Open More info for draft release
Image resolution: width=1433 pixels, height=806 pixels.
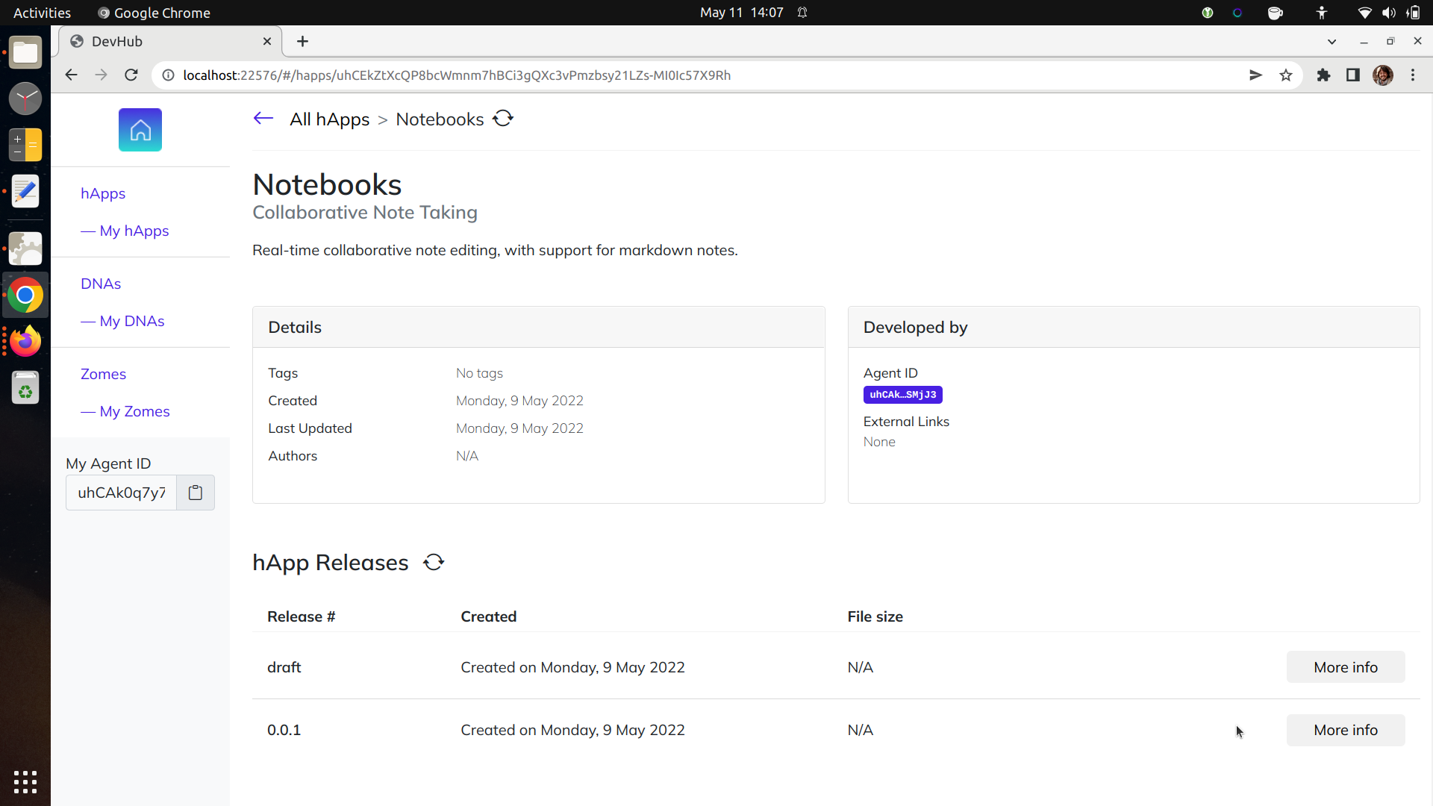pyautogui.click(x=1345, y=667)
